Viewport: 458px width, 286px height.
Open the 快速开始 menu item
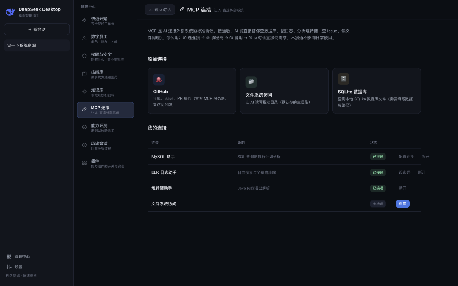click(106, 21)
